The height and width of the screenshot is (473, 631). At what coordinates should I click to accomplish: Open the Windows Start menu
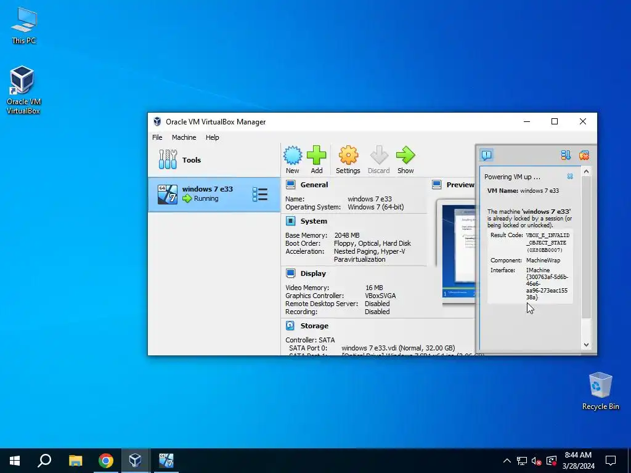point(15,461)
